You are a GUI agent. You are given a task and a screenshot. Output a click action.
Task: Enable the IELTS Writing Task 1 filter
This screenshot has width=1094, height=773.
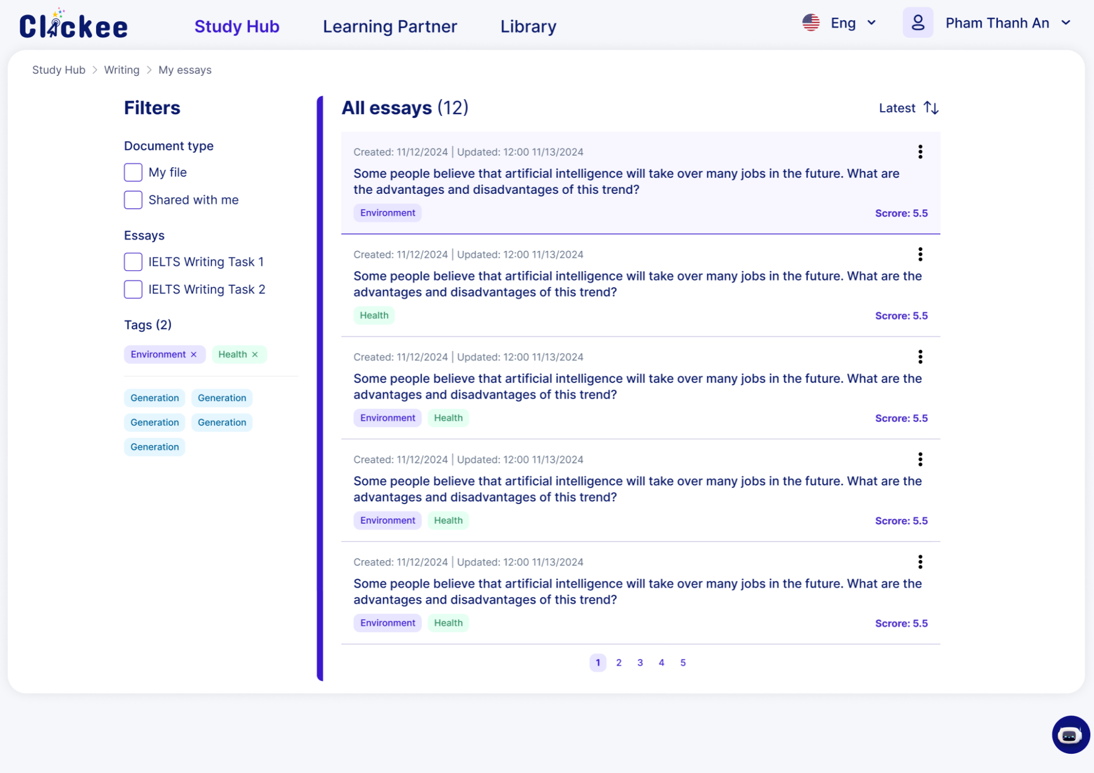(133, 262)
